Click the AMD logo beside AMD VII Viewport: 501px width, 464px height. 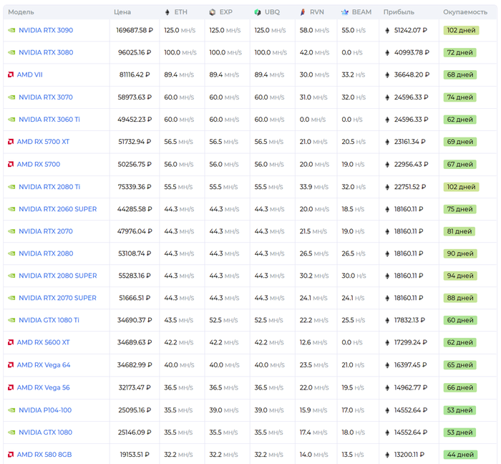11,74
